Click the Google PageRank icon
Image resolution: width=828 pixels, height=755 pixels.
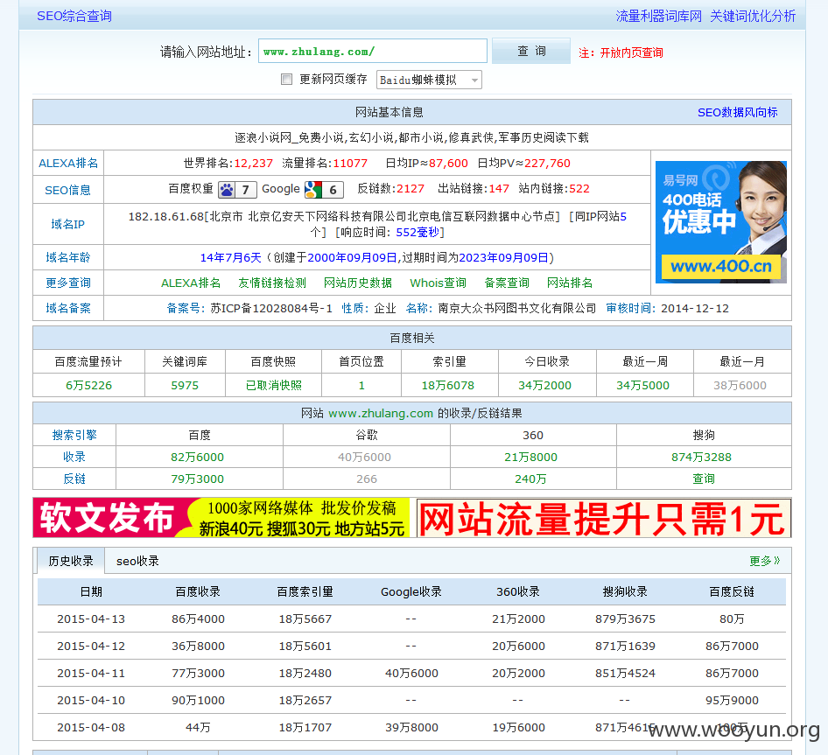pyautogui.click(x=324, y=190)
